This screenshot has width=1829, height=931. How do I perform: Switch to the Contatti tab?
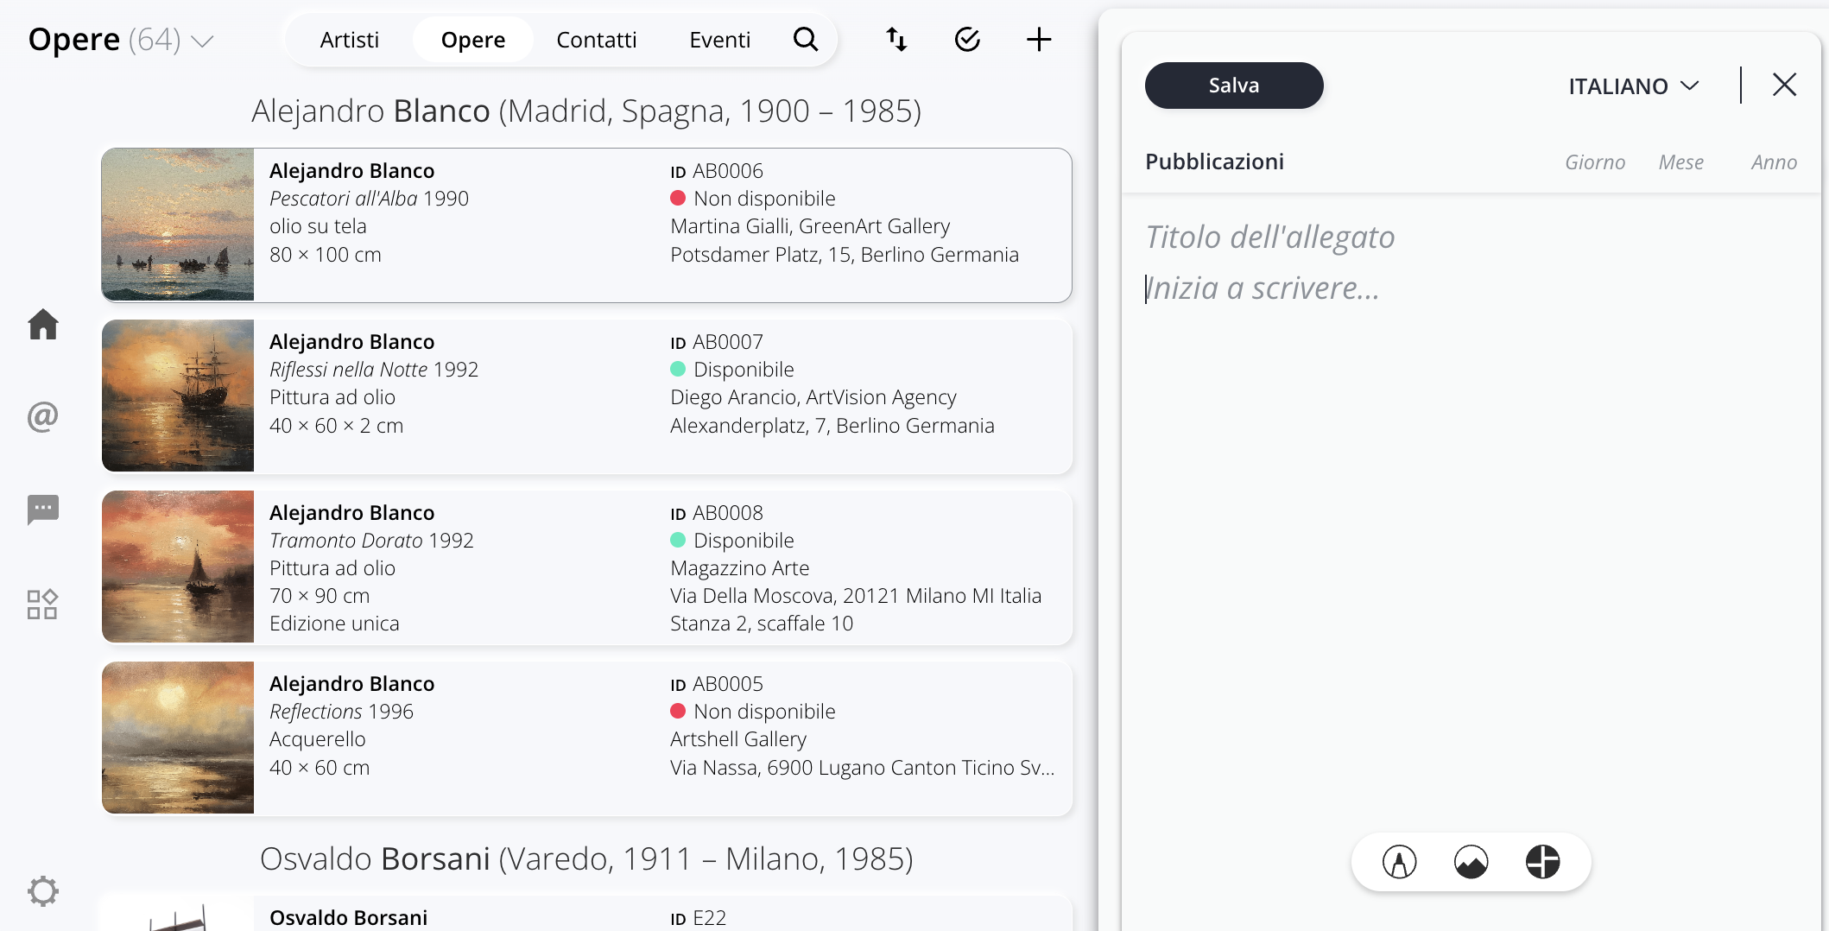tap(596, 40)
